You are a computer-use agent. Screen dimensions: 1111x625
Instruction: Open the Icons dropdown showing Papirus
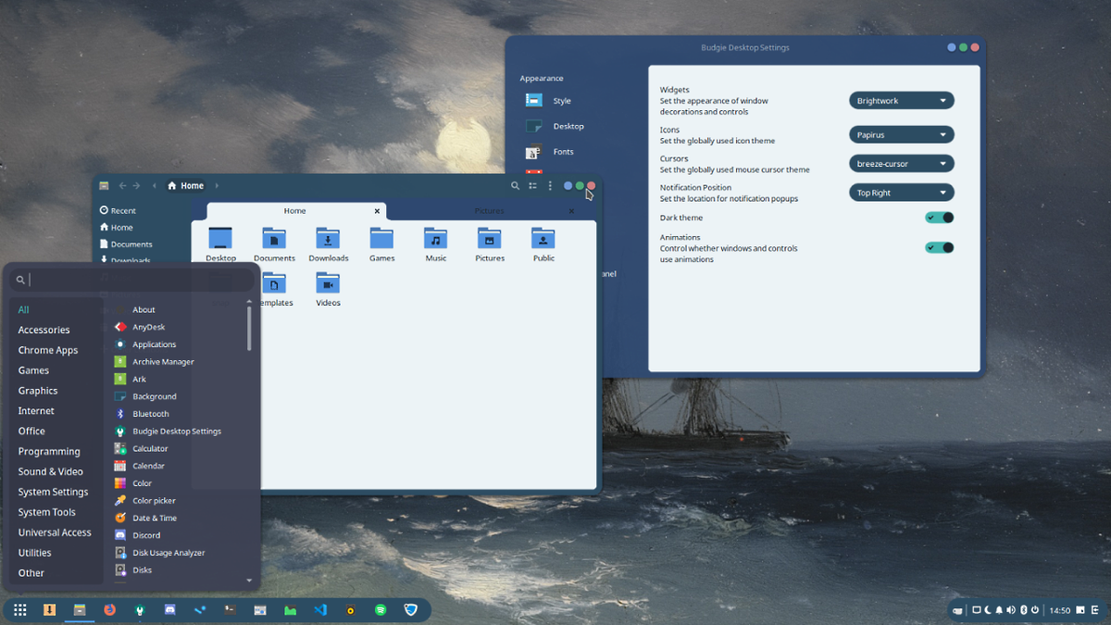901,134
